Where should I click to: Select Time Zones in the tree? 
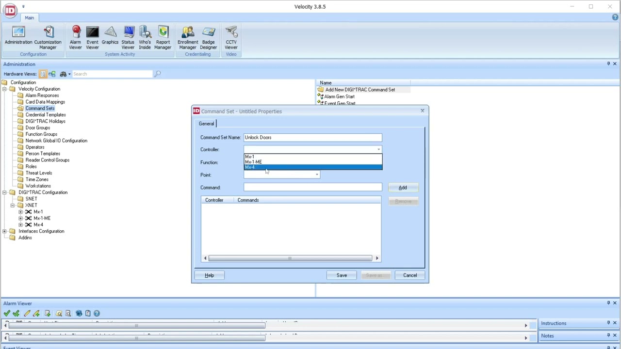click(37, 179)
